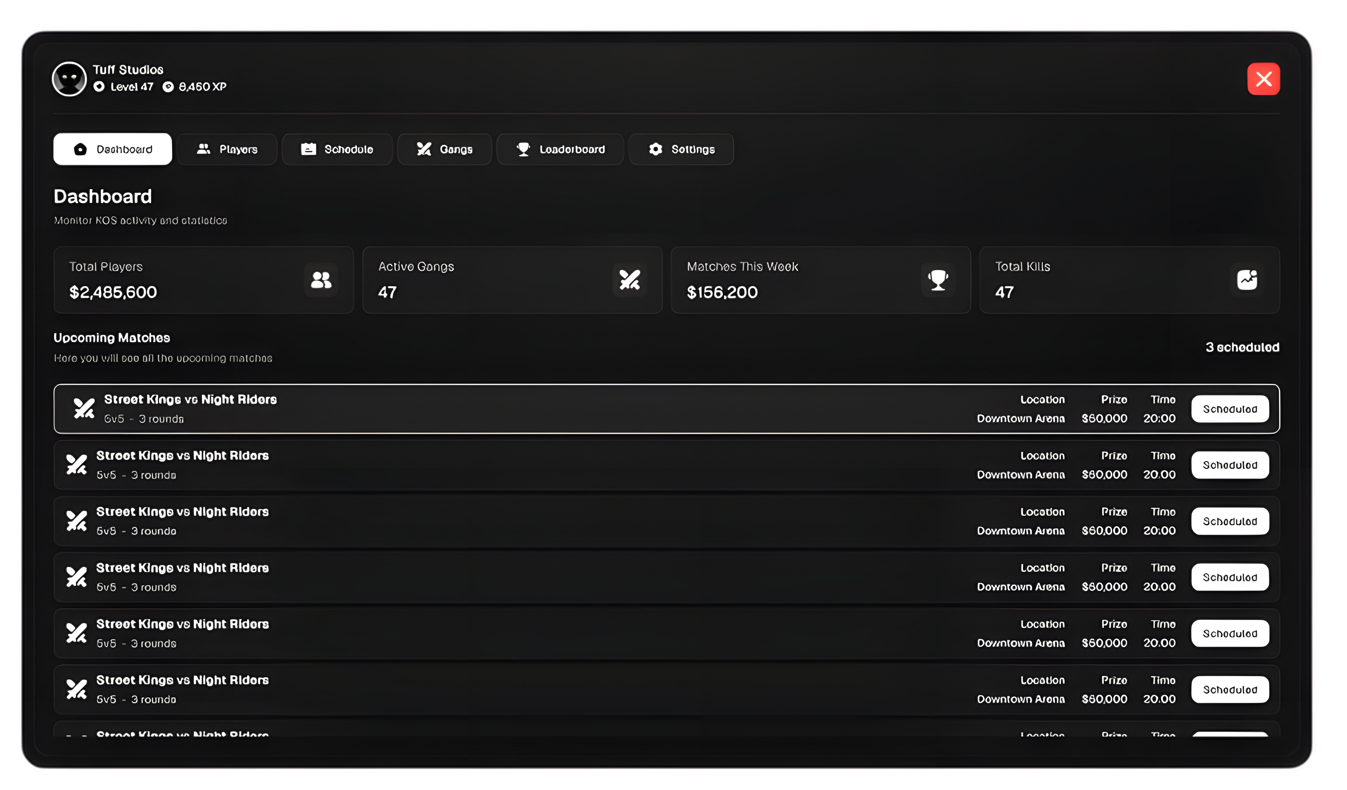Click the 20:00 time in the highlighted row
The image size is (1347, 790).
point(1159,418)
